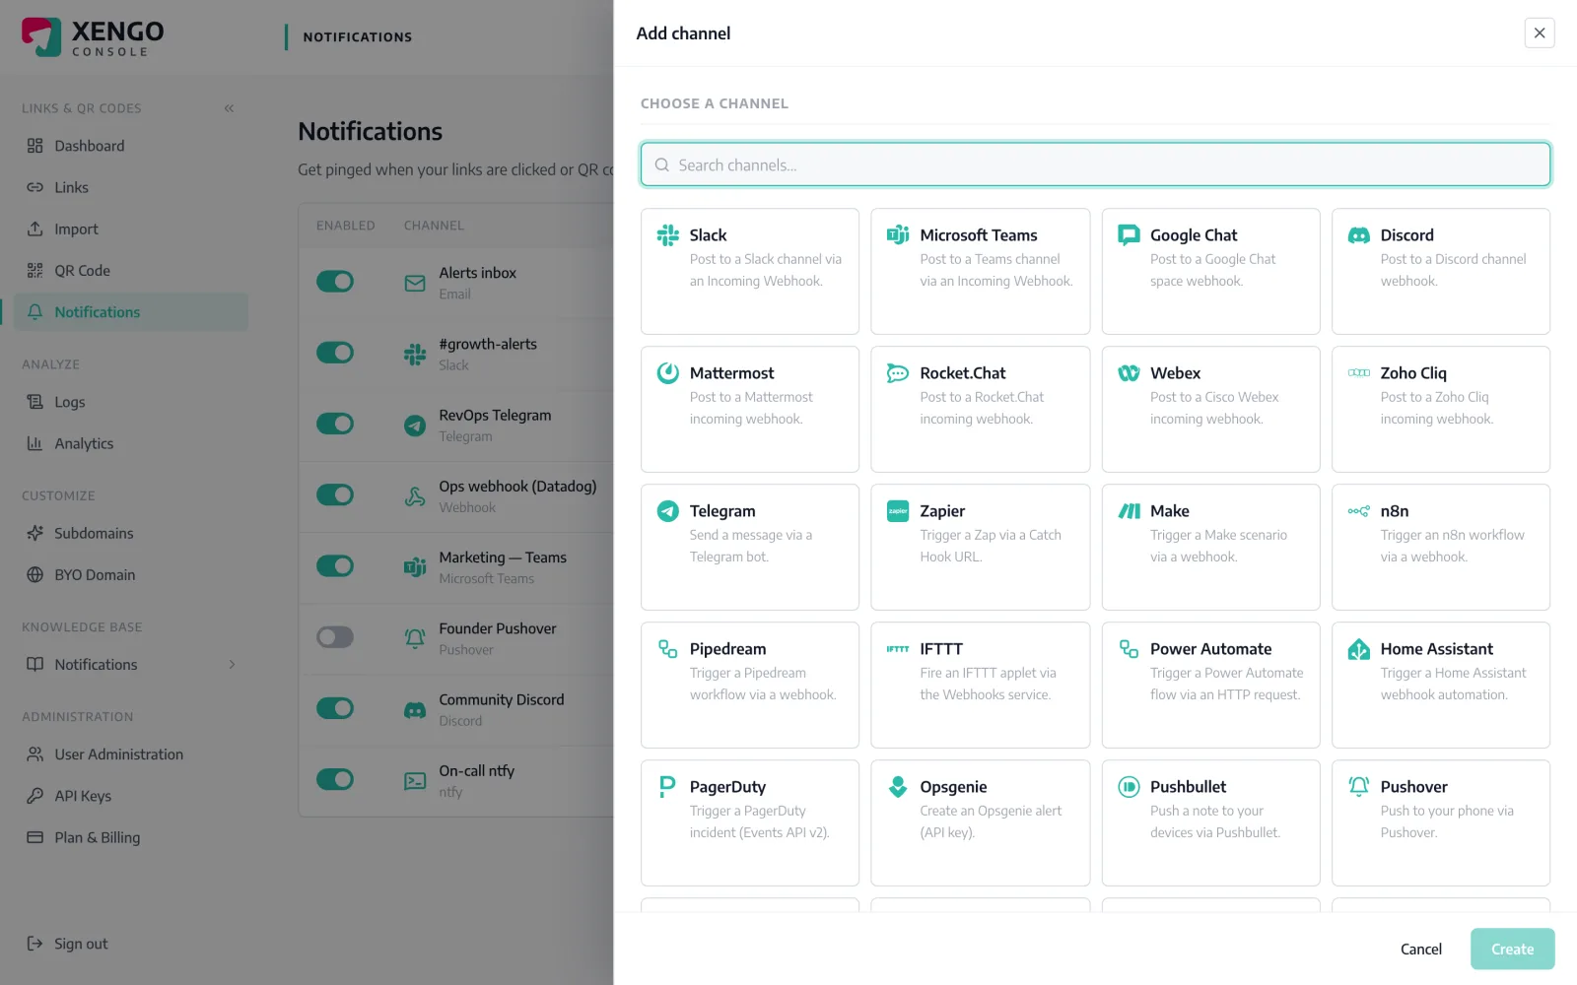The height and width of the screenshot is (985, 1577).
Task: Choose the Zoho Cliq icon
Action: coord(1359,373)
